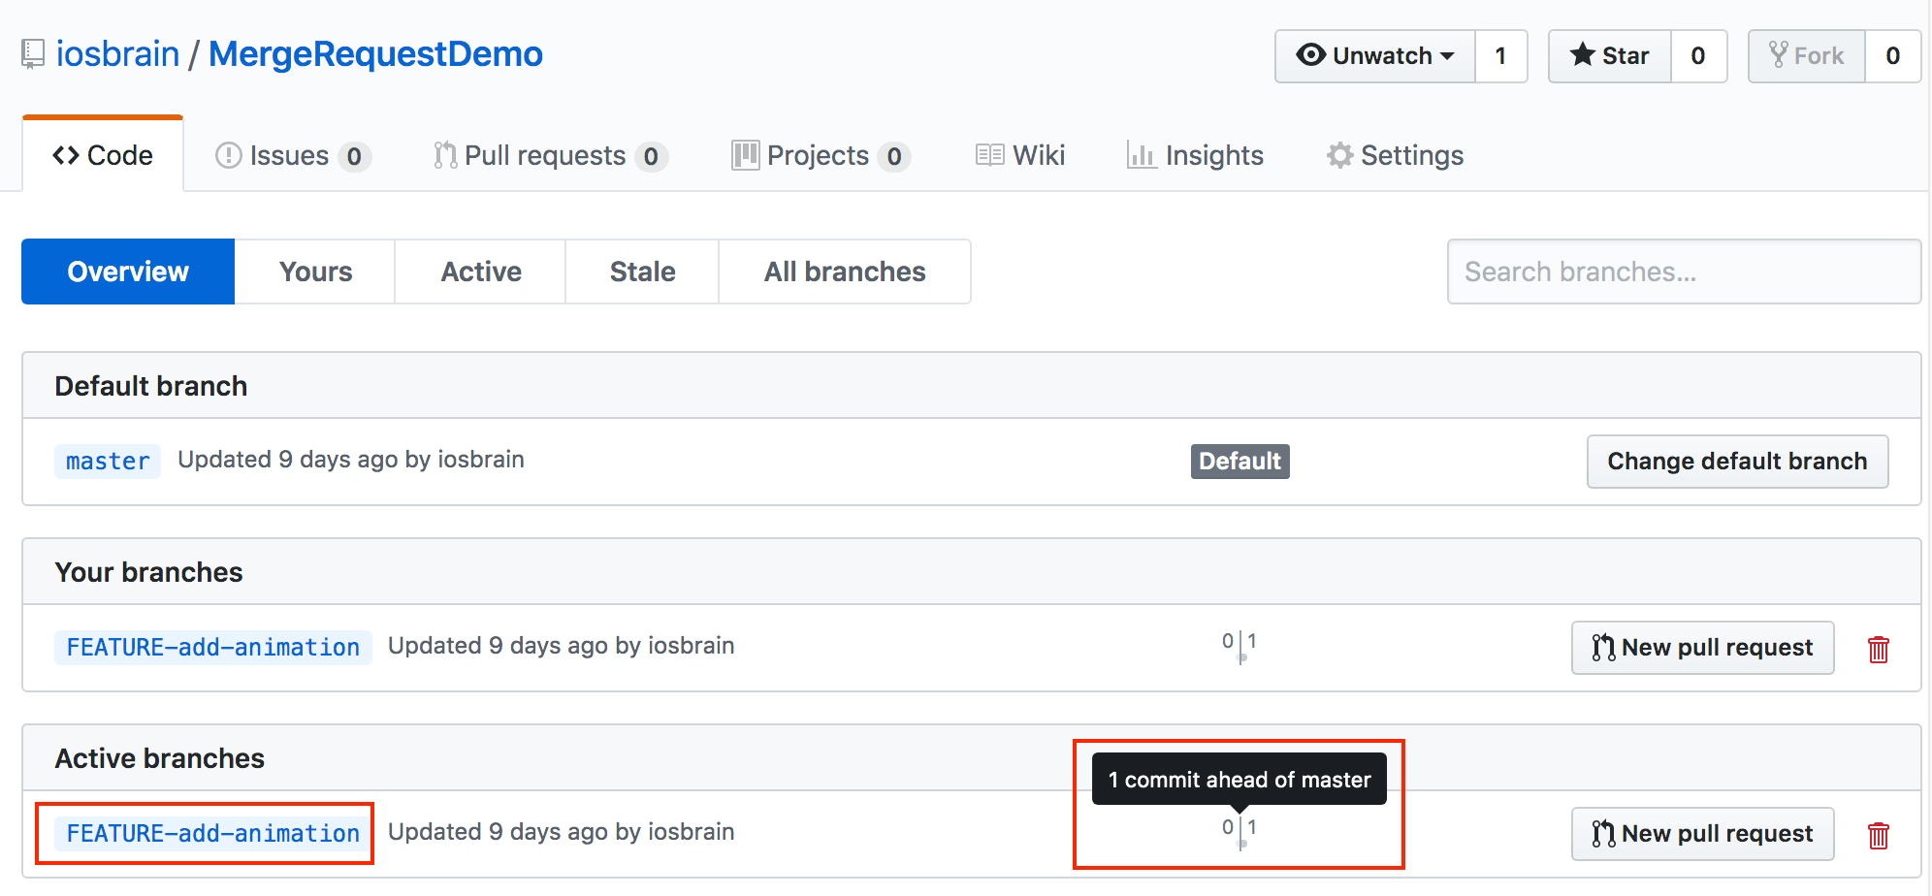Select the Stale branches filter
This screenshot has height=896, width=1932.
pyautogui.click(x=642, y=272)
